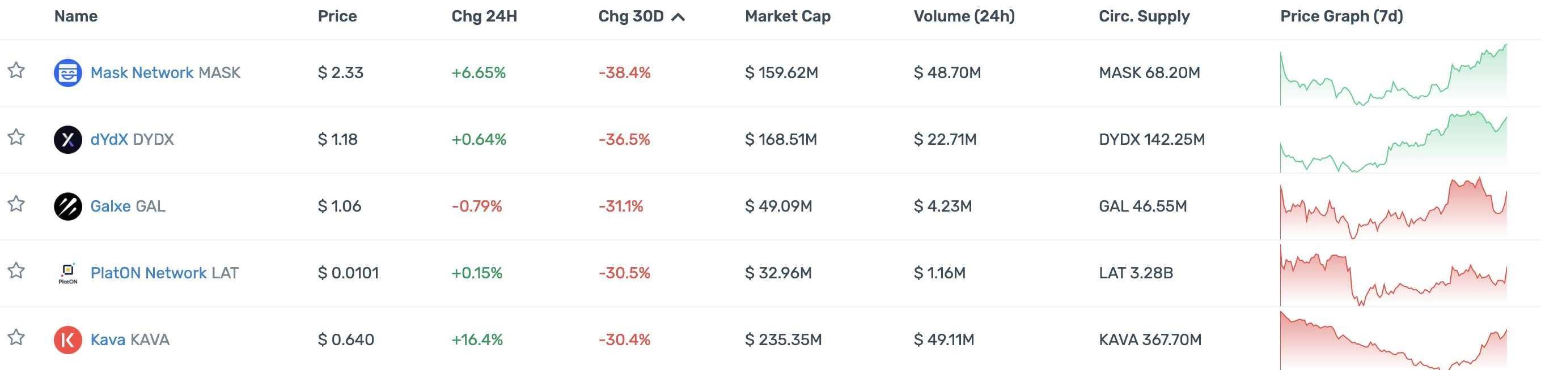Sort by the Name column header
The height and width of the screenshot is (370, 1541).
point(75,16)
